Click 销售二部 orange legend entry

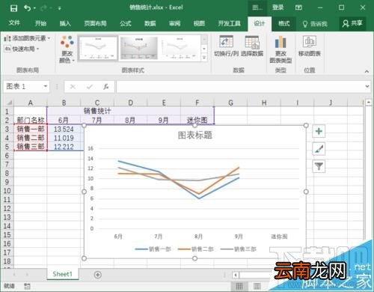[x=195, y=249]
